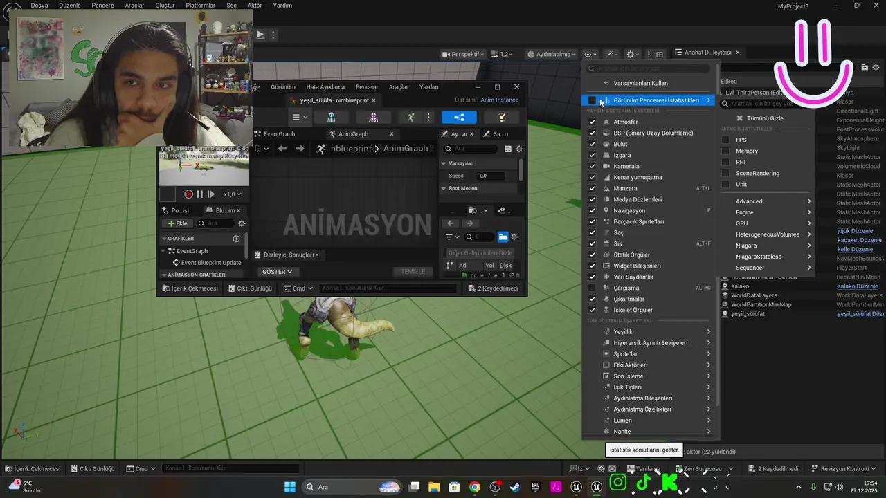Click the Windows Start button

pos(289,487)
